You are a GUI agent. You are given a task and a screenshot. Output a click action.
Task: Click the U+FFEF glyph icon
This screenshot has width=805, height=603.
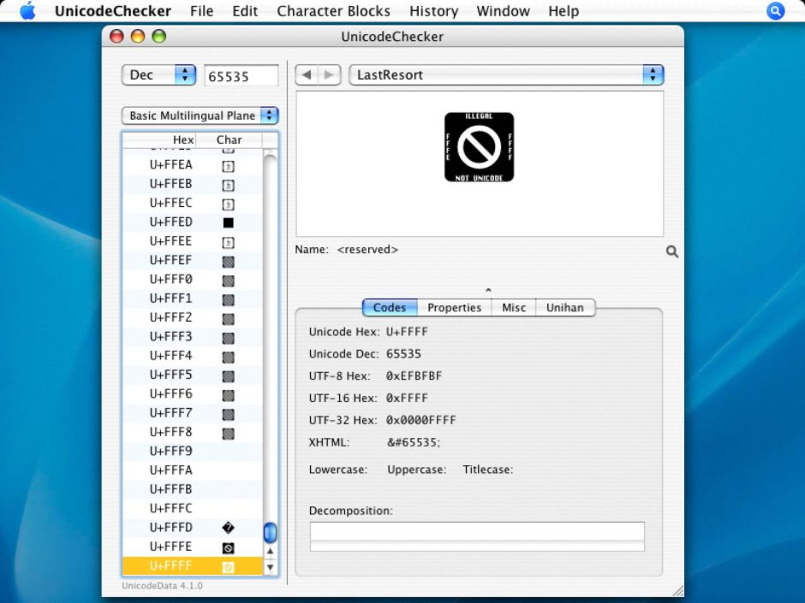[x=228, y=262]
